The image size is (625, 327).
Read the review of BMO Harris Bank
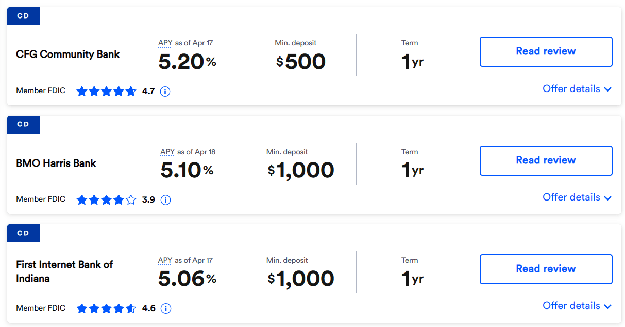point(546,160)
